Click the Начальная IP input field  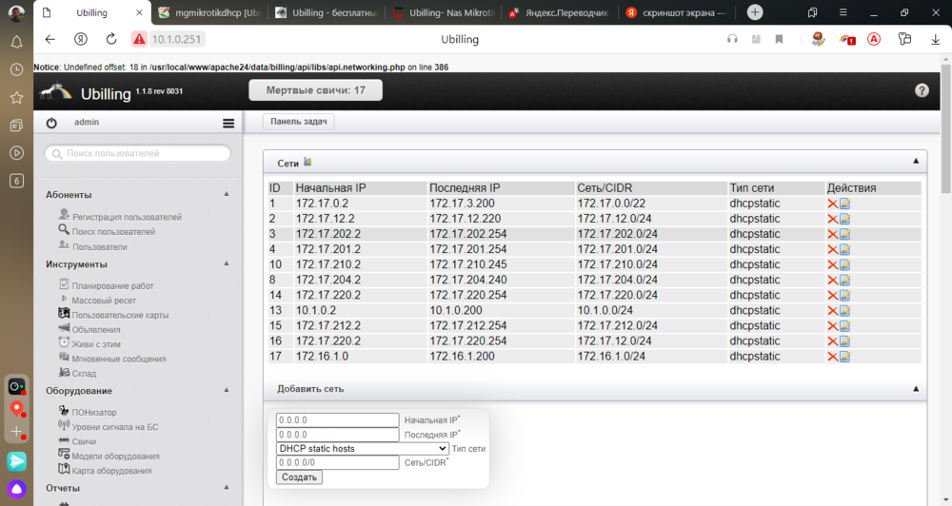[337, 419]
